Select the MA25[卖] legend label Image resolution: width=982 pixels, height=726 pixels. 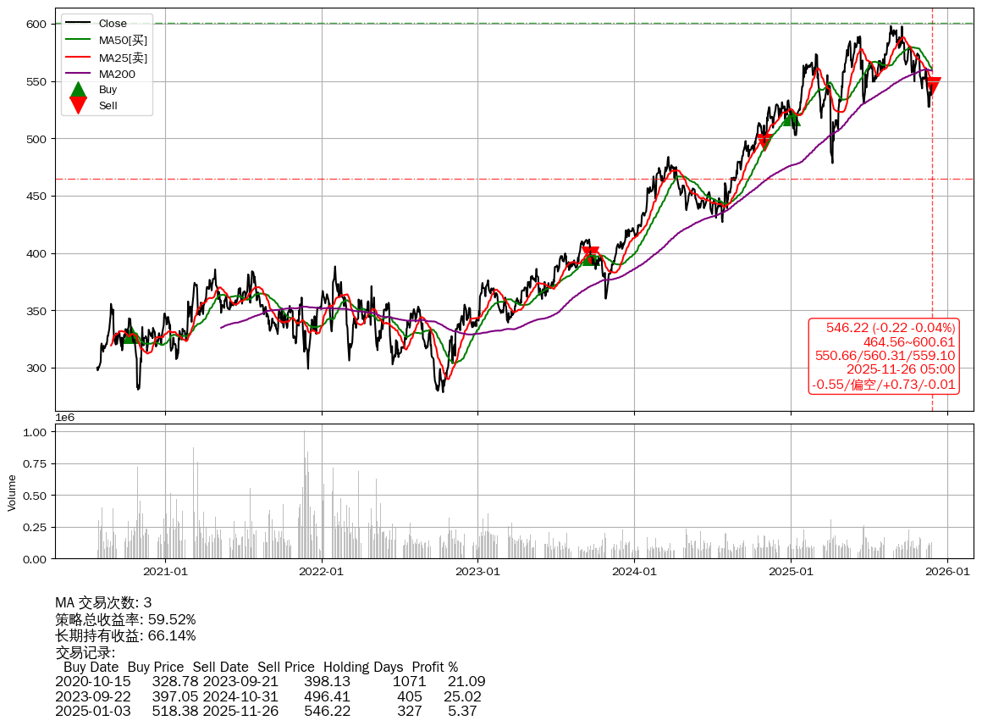pyautogui.click(x=123, y=58)
